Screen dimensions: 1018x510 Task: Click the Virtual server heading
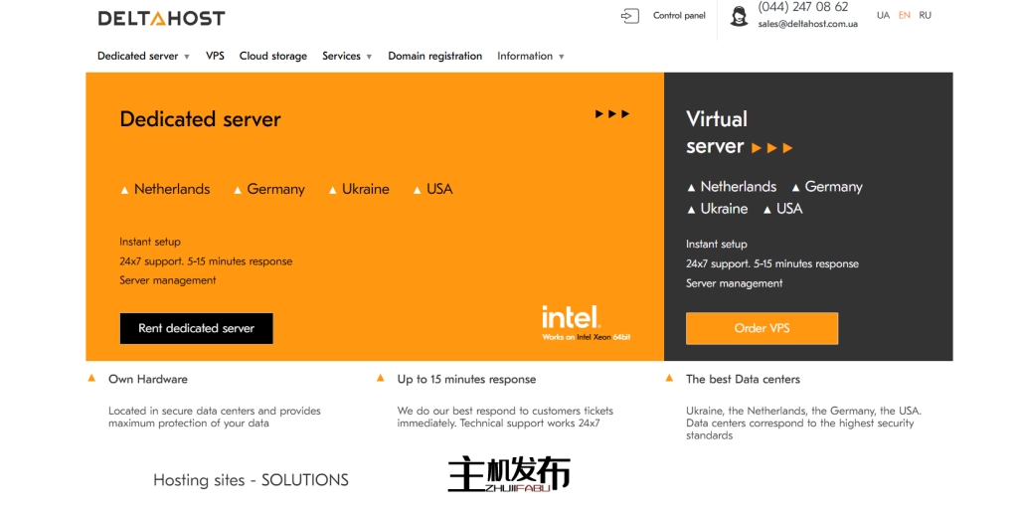[716, 133]
